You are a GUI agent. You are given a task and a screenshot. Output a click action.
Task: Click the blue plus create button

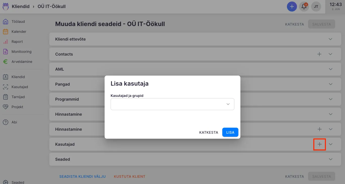click(292, 7)
